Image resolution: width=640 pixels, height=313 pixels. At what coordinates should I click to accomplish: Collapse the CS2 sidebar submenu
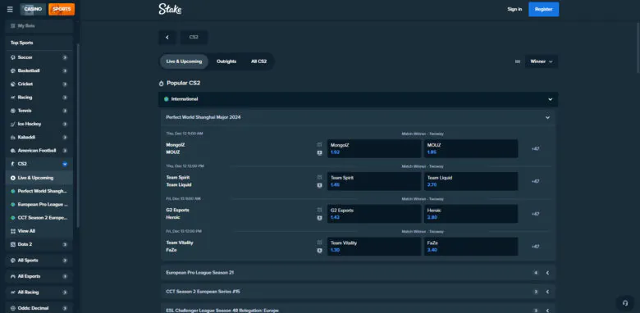[65, 164]
